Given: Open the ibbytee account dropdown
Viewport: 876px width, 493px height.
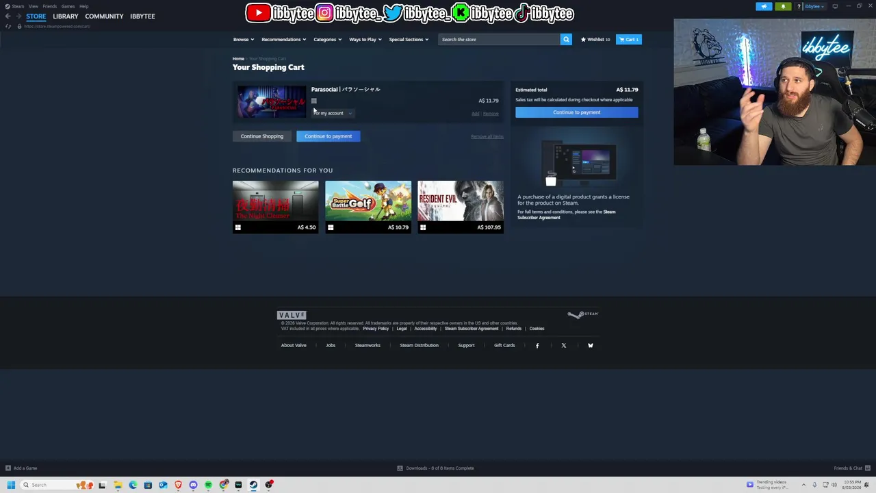Looking at the screenshot, I should (814, 6).
